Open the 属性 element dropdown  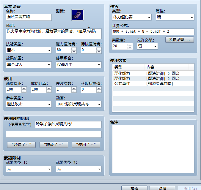175,17
